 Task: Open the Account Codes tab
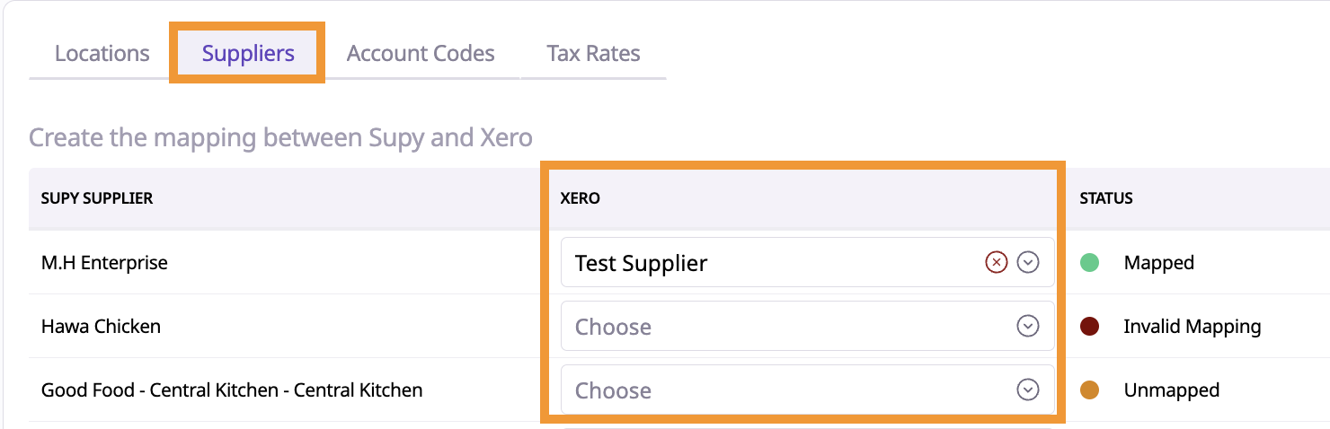(421, 53)
